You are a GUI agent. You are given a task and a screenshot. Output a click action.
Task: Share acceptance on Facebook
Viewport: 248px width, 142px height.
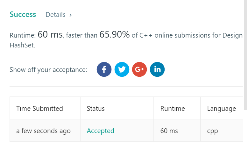coord(104,69)
